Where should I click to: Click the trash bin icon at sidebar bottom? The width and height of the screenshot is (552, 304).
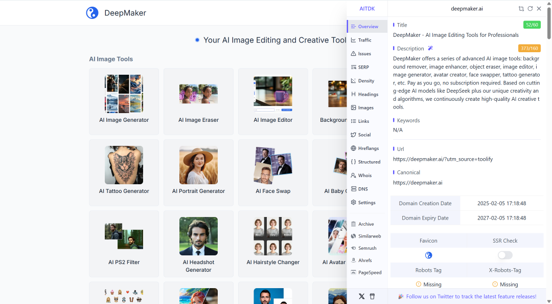(x=372, y=296)
